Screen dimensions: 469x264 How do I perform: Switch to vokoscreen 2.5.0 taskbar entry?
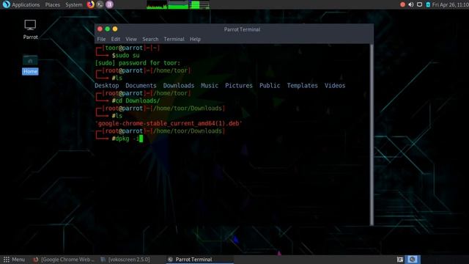[125, 260]
